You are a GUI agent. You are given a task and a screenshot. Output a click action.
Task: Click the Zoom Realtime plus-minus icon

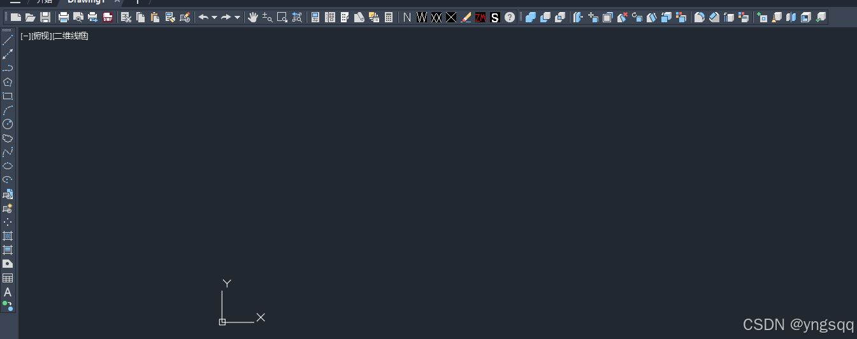(268, 17)
